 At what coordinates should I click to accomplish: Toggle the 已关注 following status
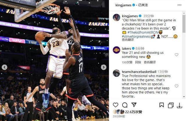[143, 5]
